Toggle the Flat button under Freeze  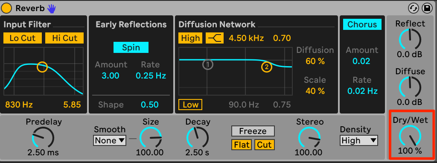pos(242,145)
